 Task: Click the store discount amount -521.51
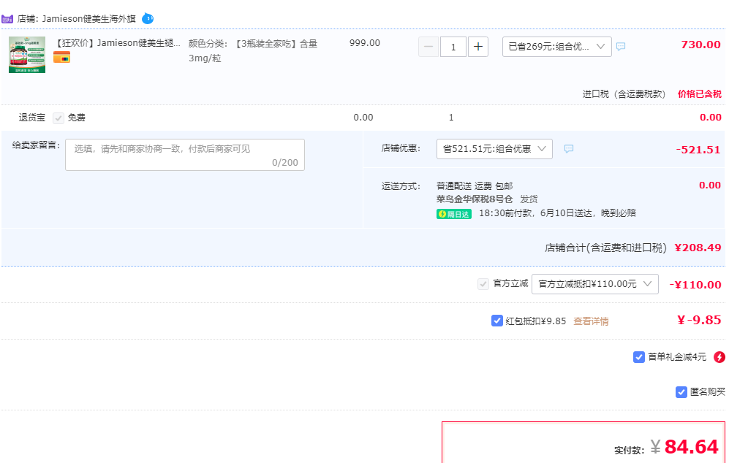tap(698, 150)
